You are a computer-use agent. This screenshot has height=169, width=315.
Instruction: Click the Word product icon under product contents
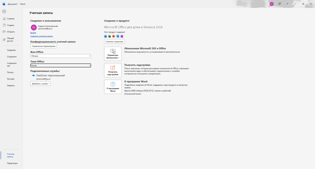point(106,36)
